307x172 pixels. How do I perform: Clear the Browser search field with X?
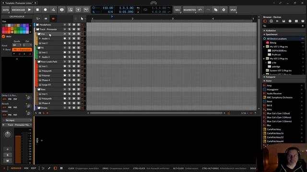coord(303,26)
